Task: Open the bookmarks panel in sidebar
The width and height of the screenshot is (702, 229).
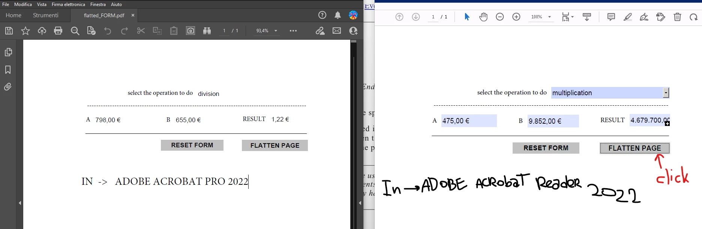Action: [8, 70]
